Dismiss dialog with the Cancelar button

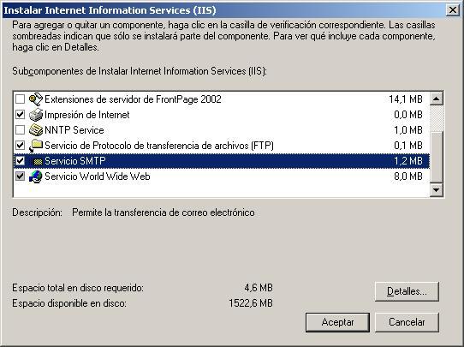[407, 322]
